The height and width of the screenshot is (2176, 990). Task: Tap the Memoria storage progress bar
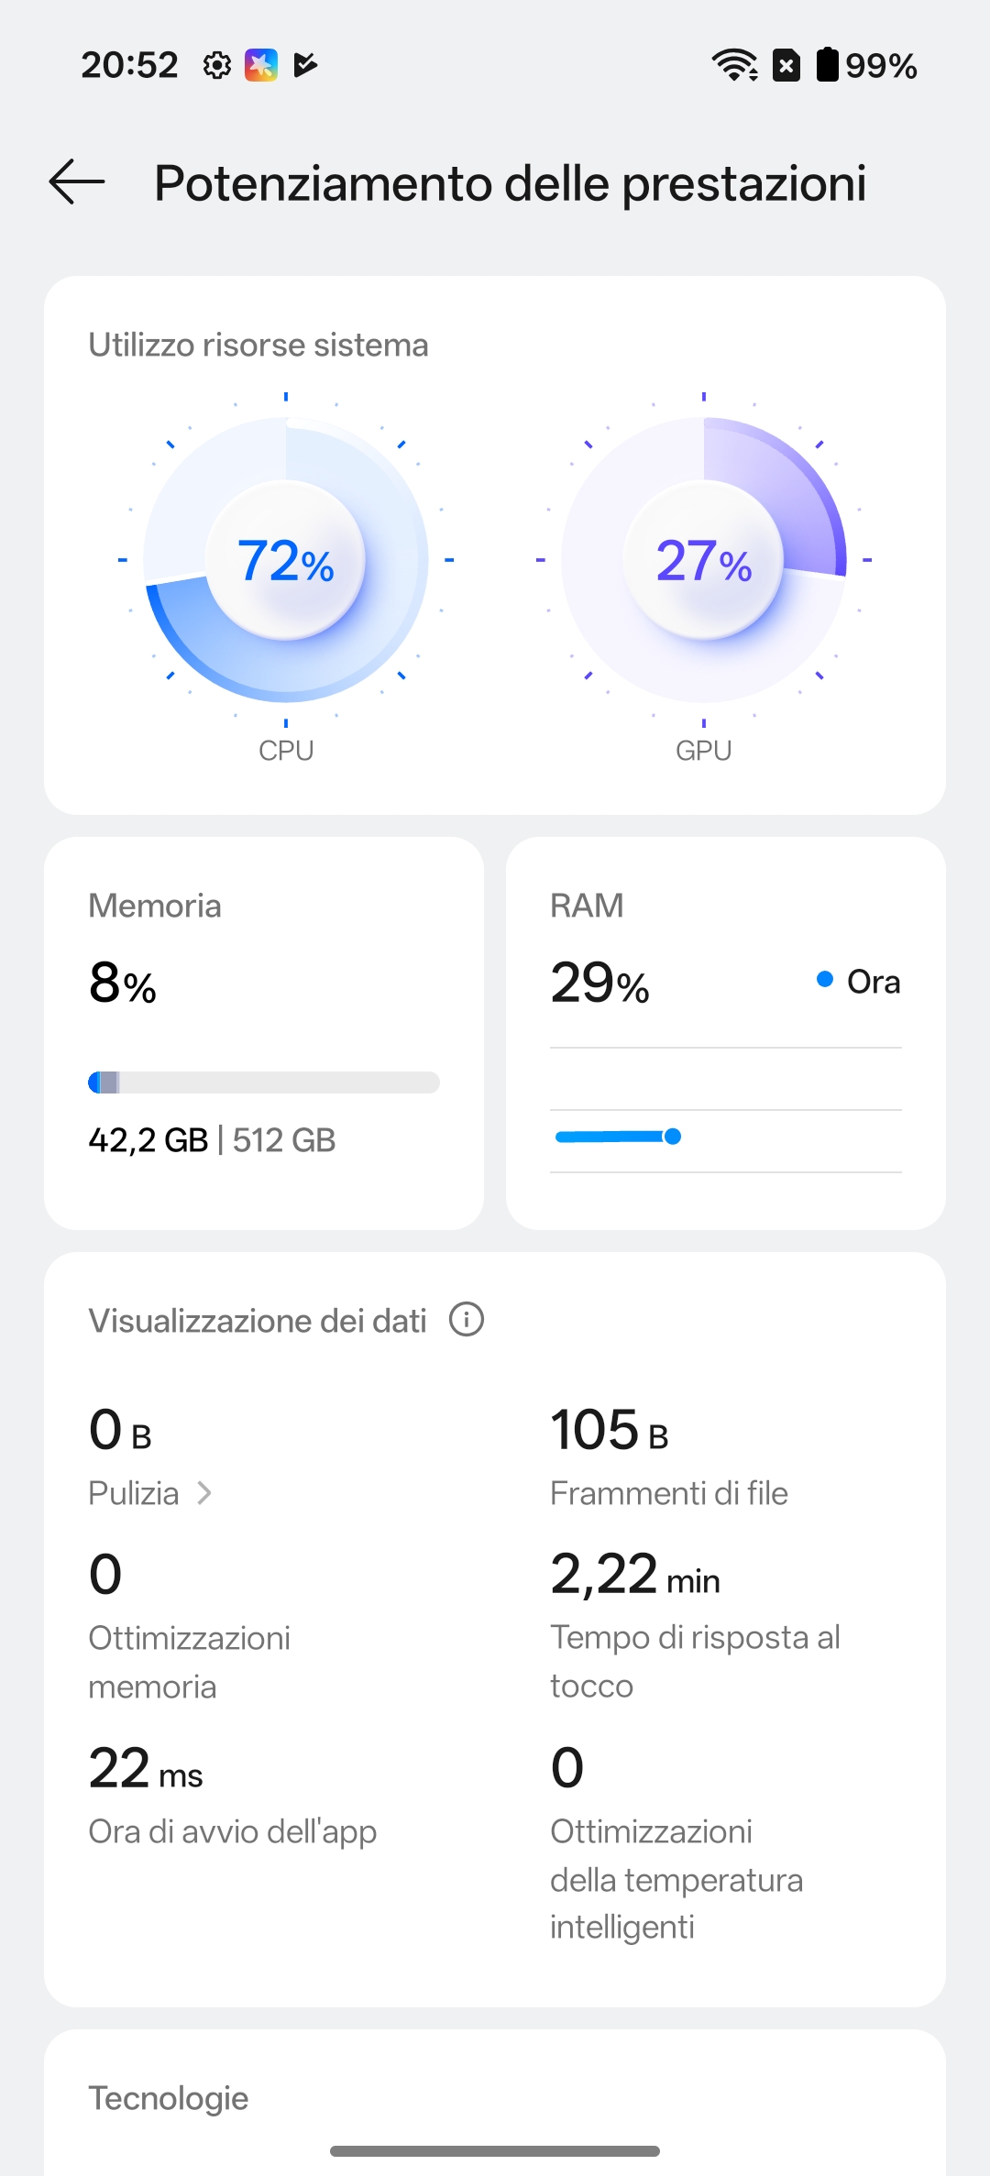[x=264, y=1083]
